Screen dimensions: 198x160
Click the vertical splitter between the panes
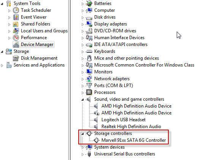pyautogui.click(x=70, y=80)
